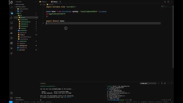Close the terminal panel
This screenshot has width=183, height=103.
click(x=171, y=83)
